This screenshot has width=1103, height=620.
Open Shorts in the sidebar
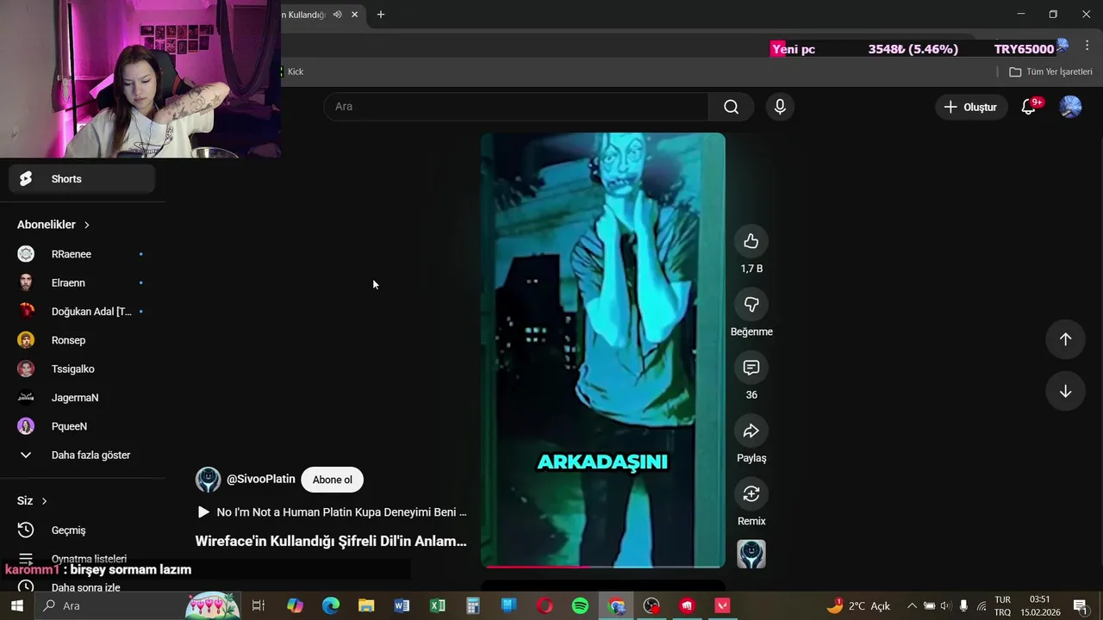(x=82, y=179)
